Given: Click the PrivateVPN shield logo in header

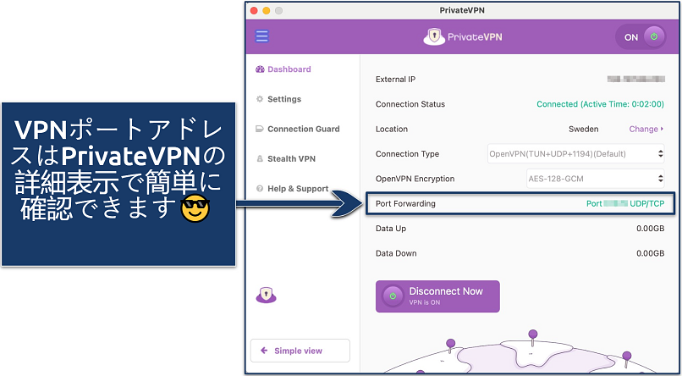Looking at the screenshot, I should 433,37.
